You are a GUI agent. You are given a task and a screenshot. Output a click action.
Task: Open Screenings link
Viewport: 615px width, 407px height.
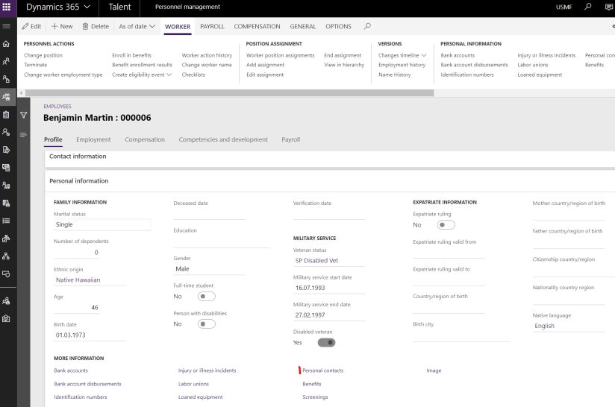pos(315,397)
